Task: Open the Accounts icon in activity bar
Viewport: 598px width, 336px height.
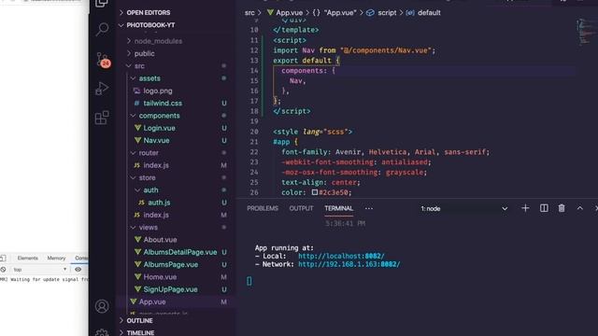Action: [102, 306]
